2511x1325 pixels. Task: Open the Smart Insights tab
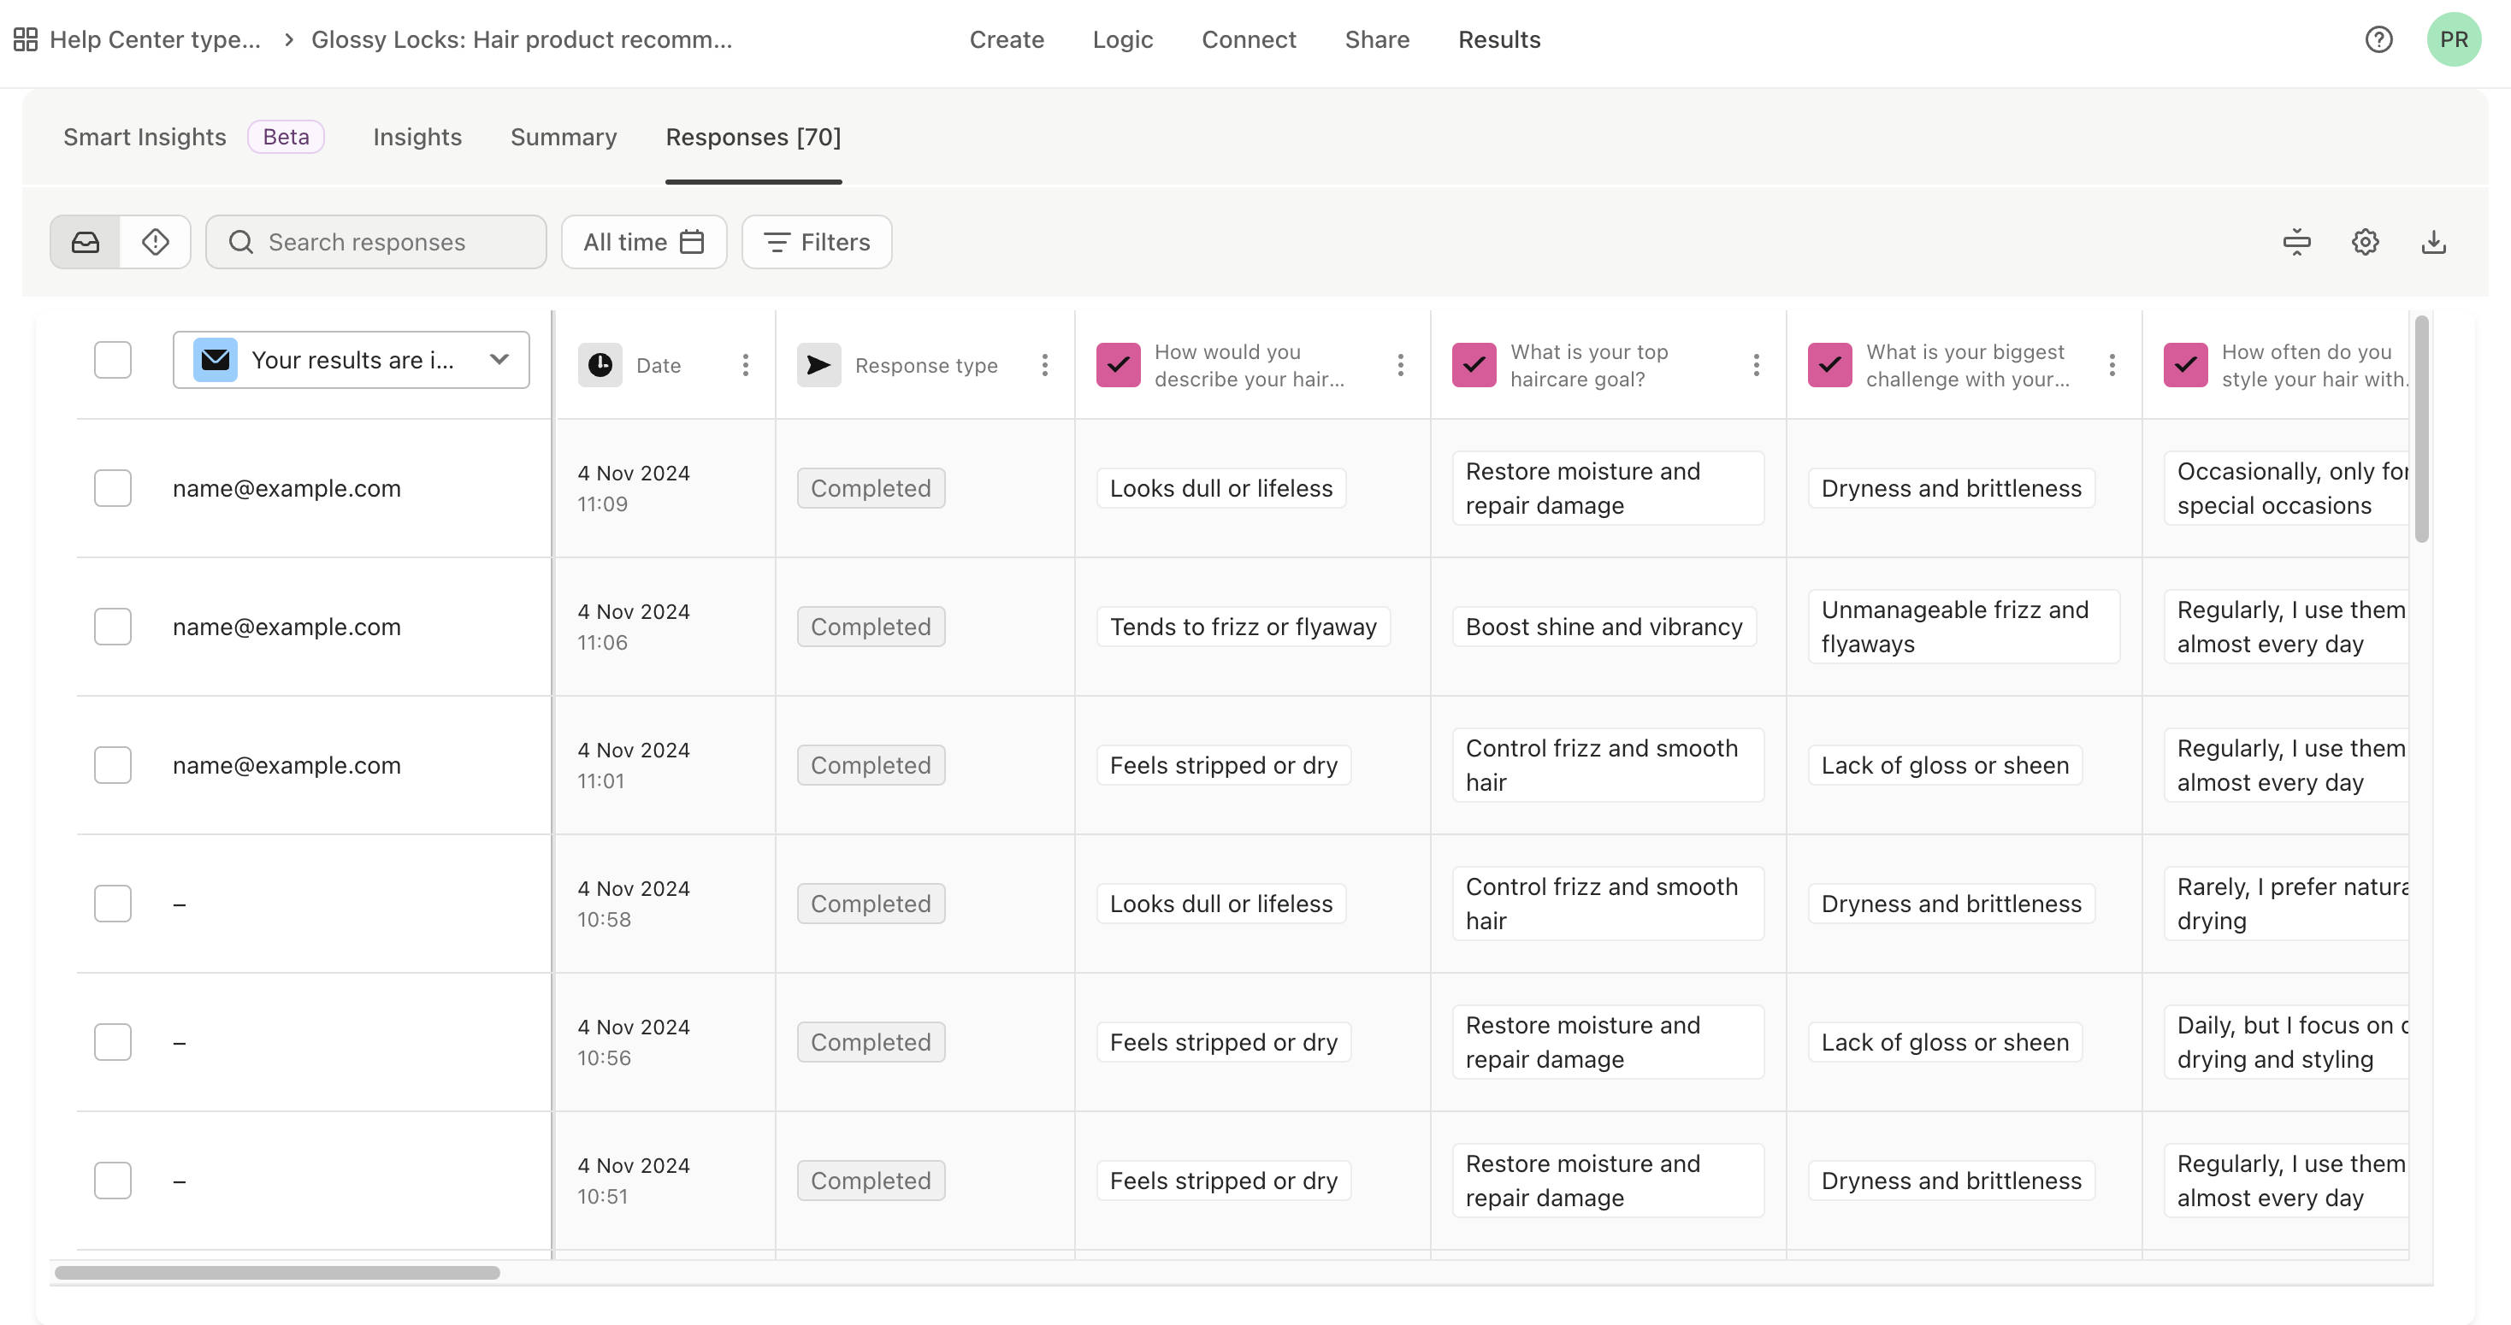tap(145, 137)
